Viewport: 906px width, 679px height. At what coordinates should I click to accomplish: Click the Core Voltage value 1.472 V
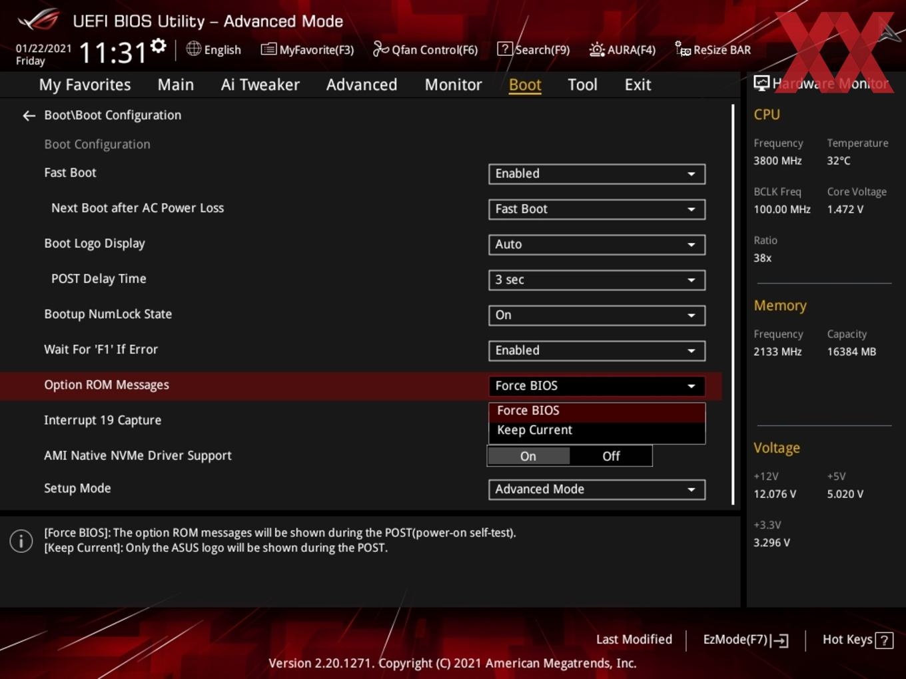[845, 209]
